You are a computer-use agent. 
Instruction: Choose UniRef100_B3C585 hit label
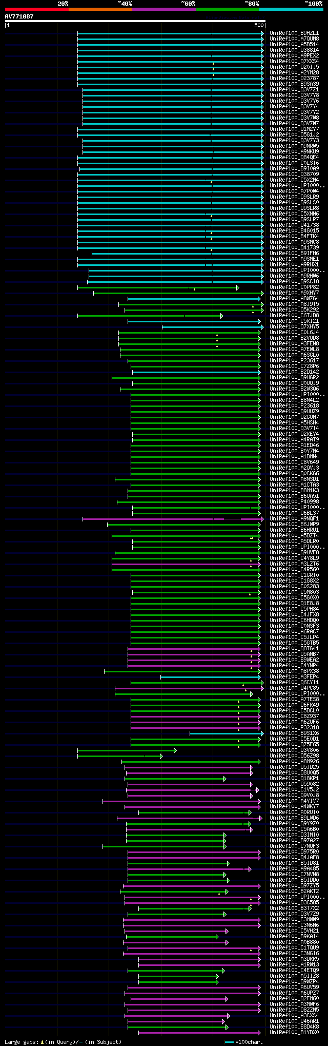294,903
